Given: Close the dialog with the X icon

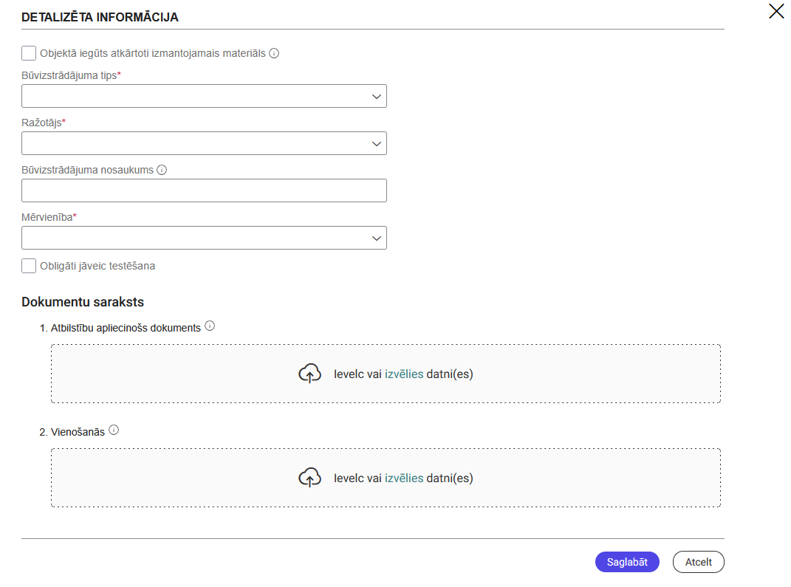Looking at the screenshot, I should 776,11.
